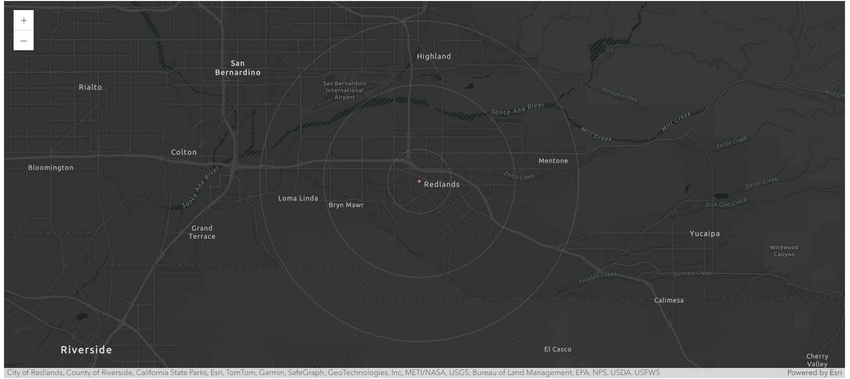Select the Rialto map label
This screenshot has width=850, height=379.
click(90, 87)
